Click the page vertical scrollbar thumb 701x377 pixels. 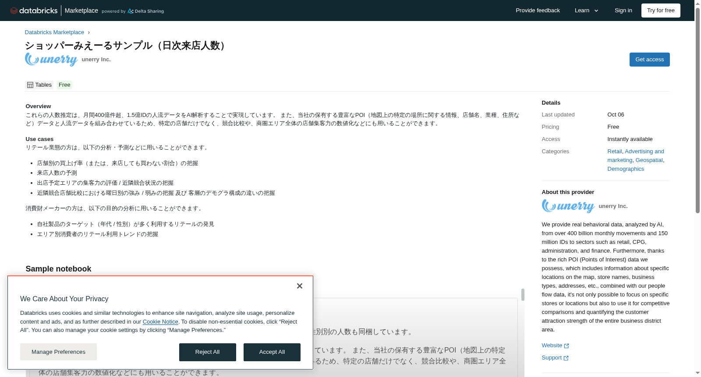[697, 109]
